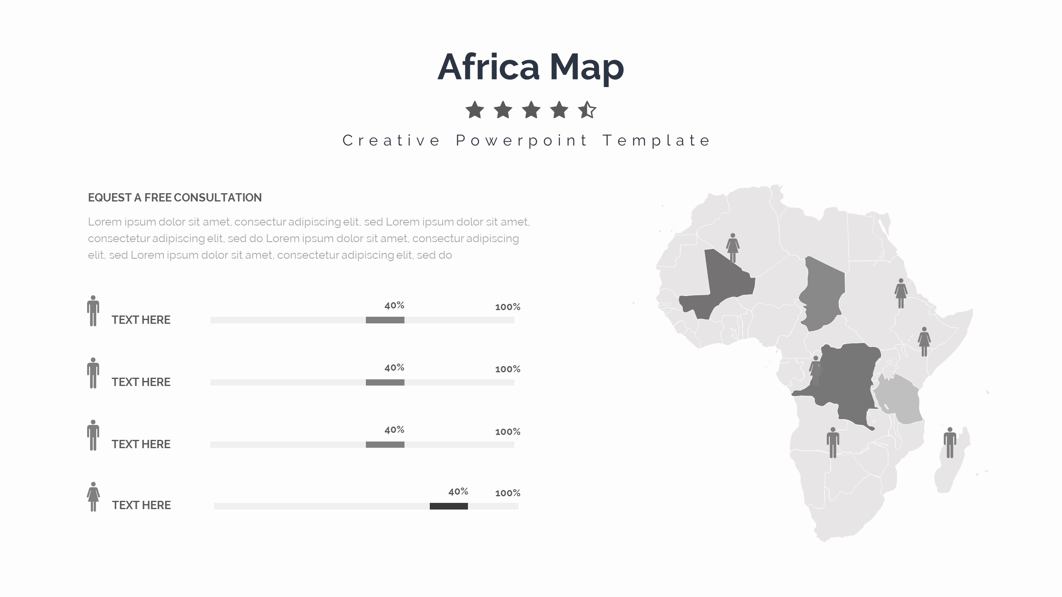The width and height of the screenshot is (1062, 597).
Task: Click the woman icon on the Horn of Africa
Action: pos(924,342)
